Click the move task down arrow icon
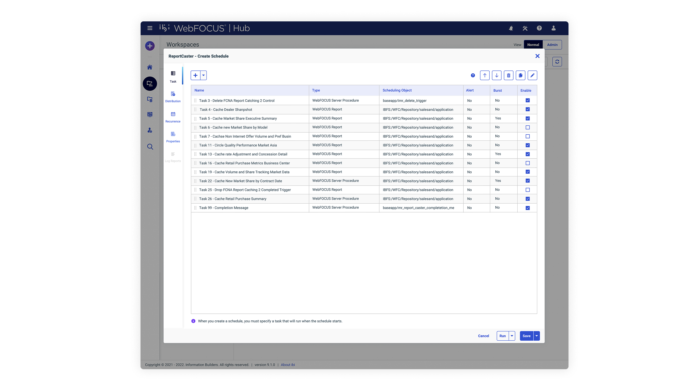Viewport: 694px width, 390px height. (x=496, y=75)
